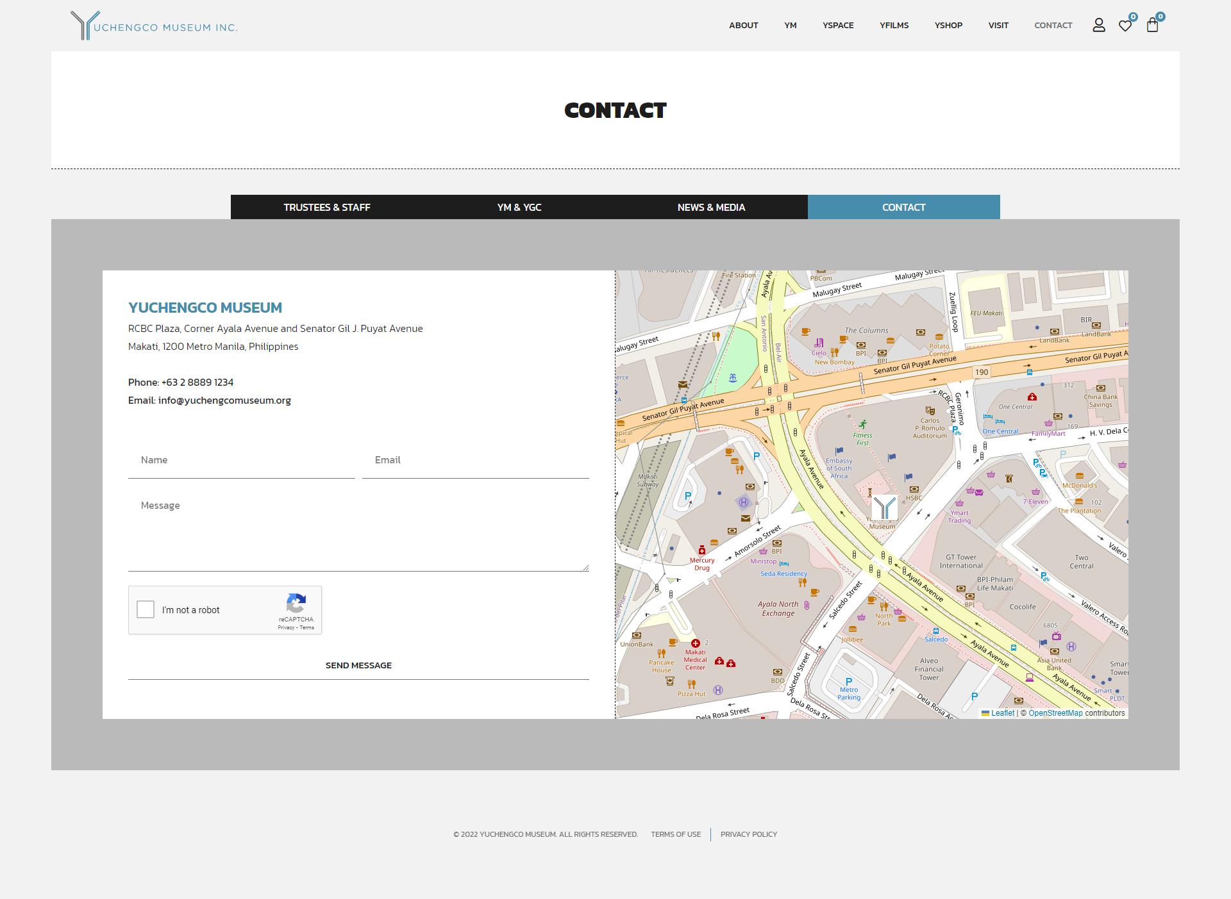Click the McDonald's fast food icon

[1080, 476]
